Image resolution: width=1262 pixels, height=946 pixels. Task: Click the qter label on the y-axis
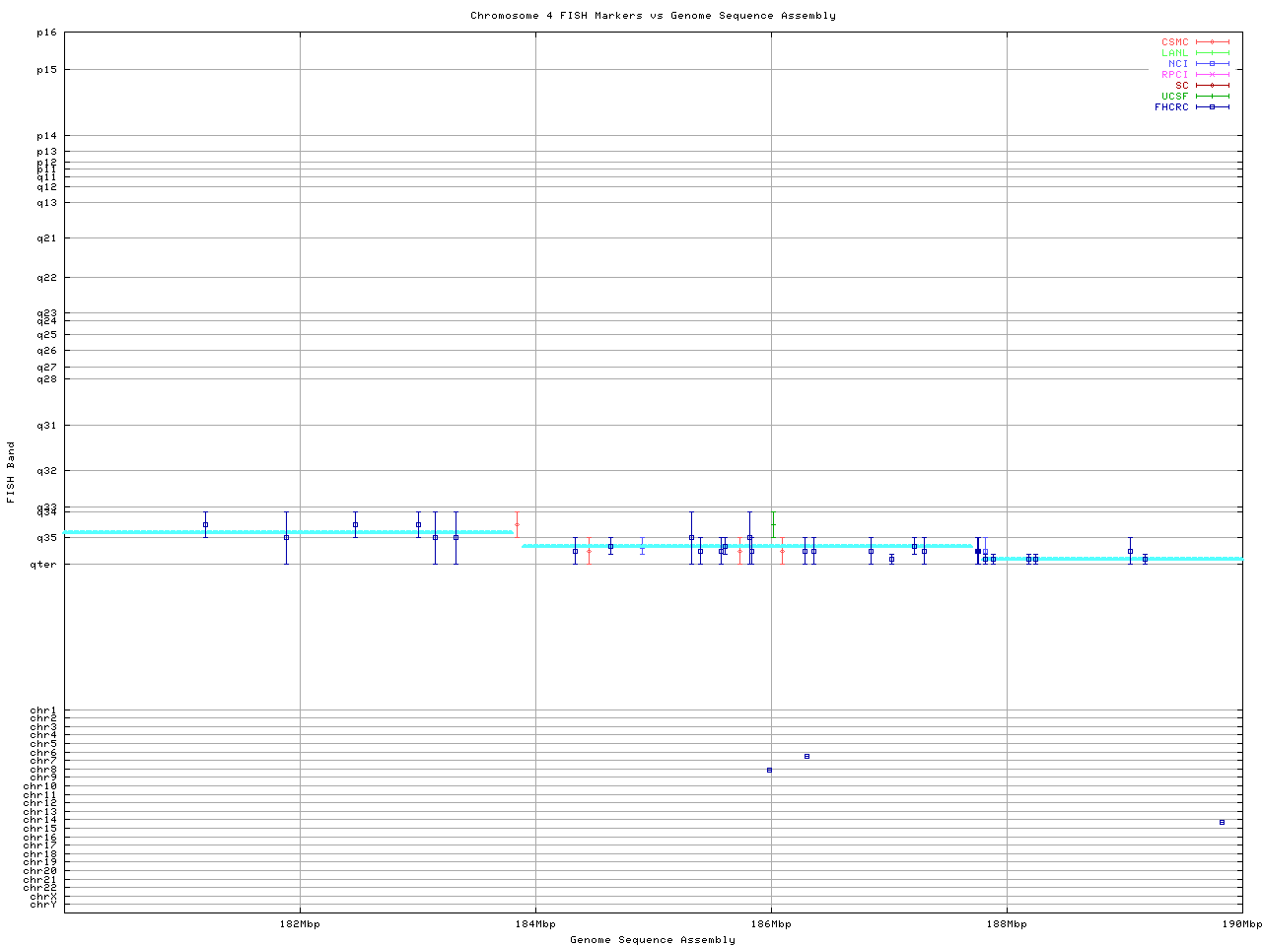tap(44, 564)
